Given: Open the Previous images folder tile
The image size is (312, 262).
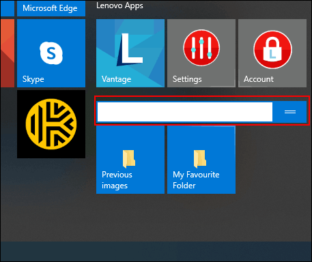Looking at the screenshot, I should (130, 160).
